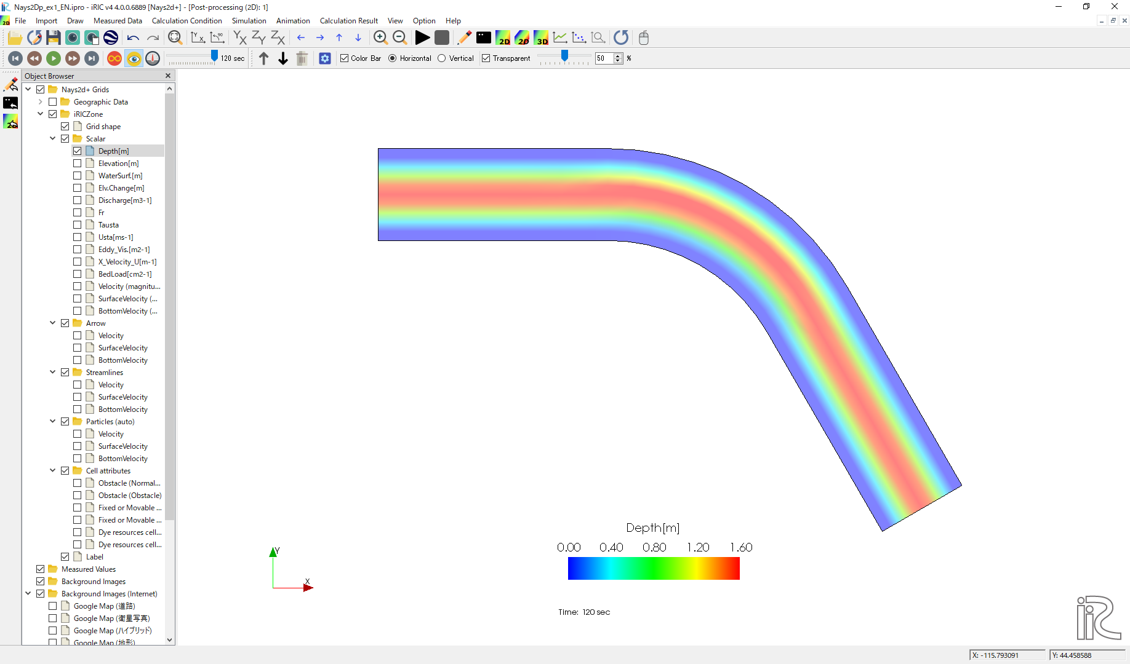Collapse the Cell attributes folder

click(53, 471)
